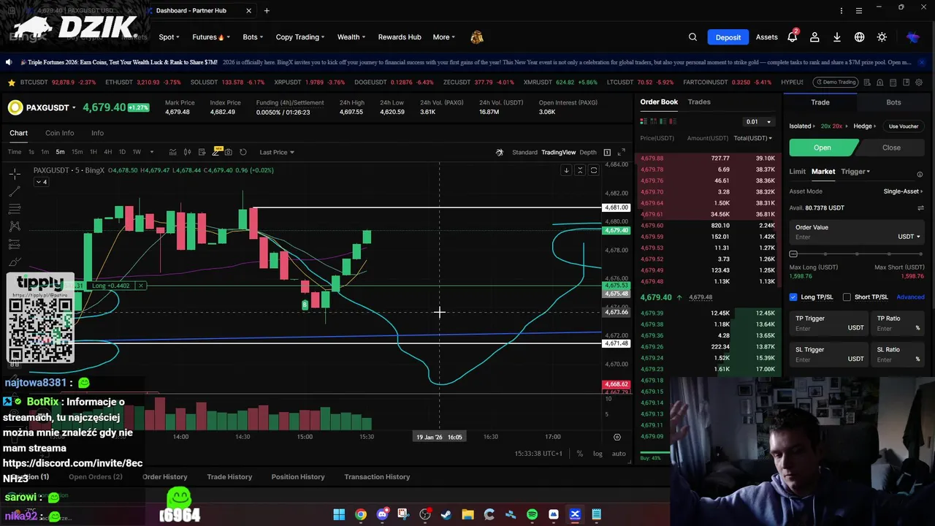Open the trading guide book icon
This screenshot has height=526, width=935.
906,83
